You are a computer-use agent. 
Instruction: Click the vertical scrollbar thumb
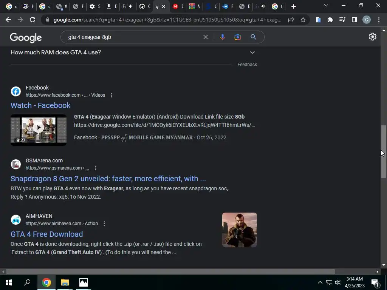point(384,152)
